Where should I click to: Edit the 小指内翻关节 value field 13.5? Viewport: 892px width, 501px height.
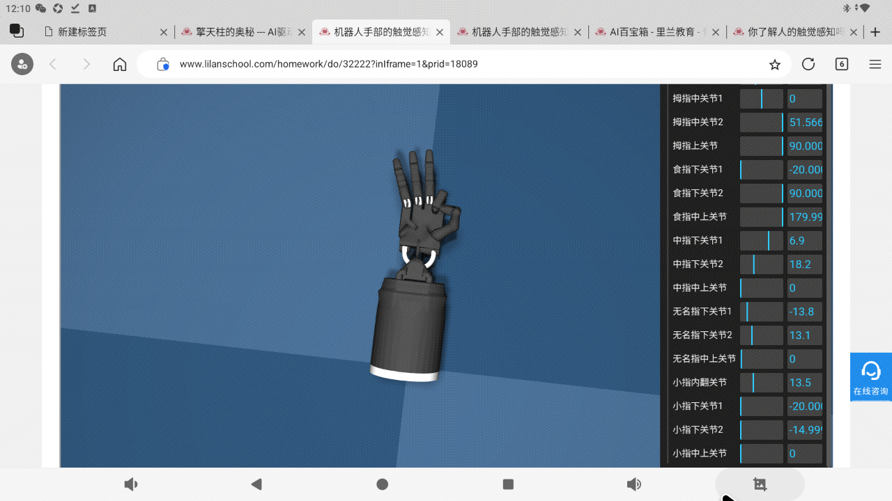(804, 383)
